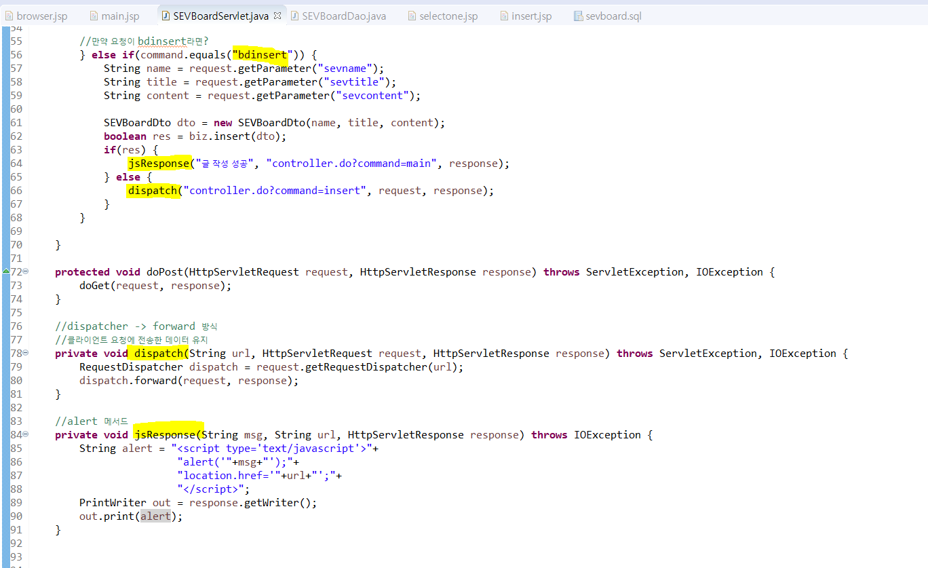
Task: Fold the jsResponse method at line 84
Action: point(26,434)
